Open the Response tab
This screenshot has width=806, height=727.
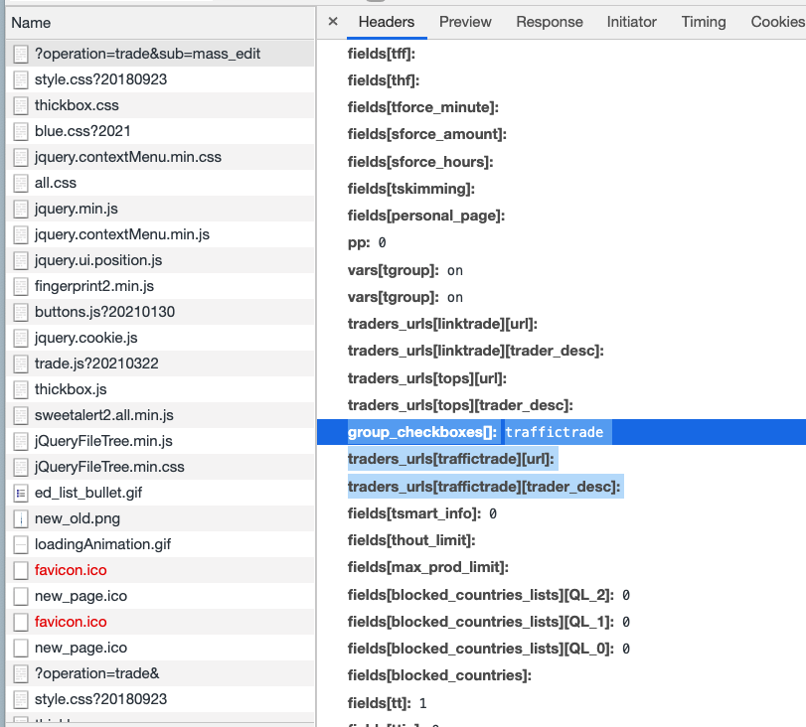coord(550,22)
